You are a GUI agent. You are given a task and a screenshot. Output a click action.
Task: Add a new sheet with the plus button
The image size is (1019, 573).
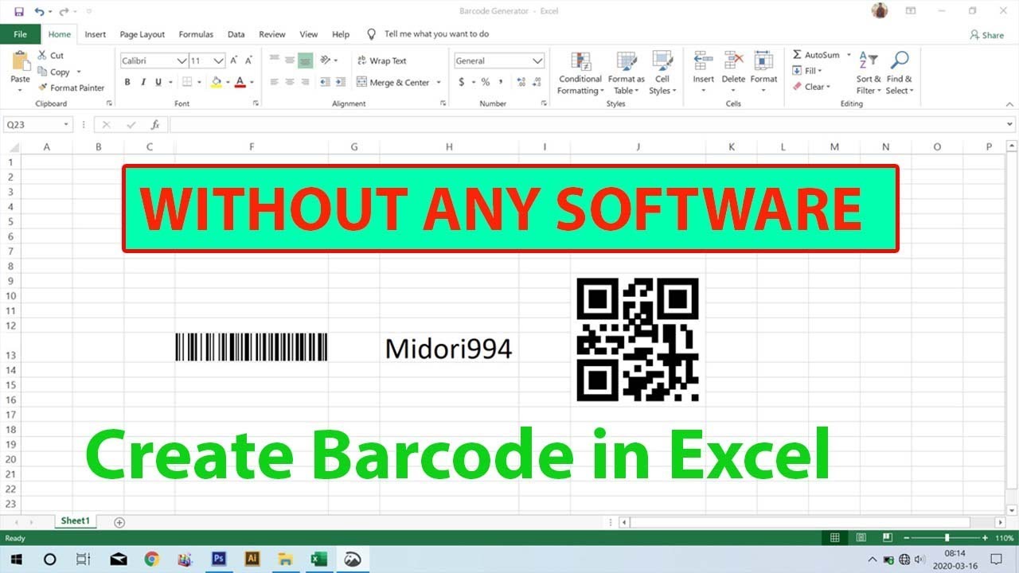click(x=119, y=522)
